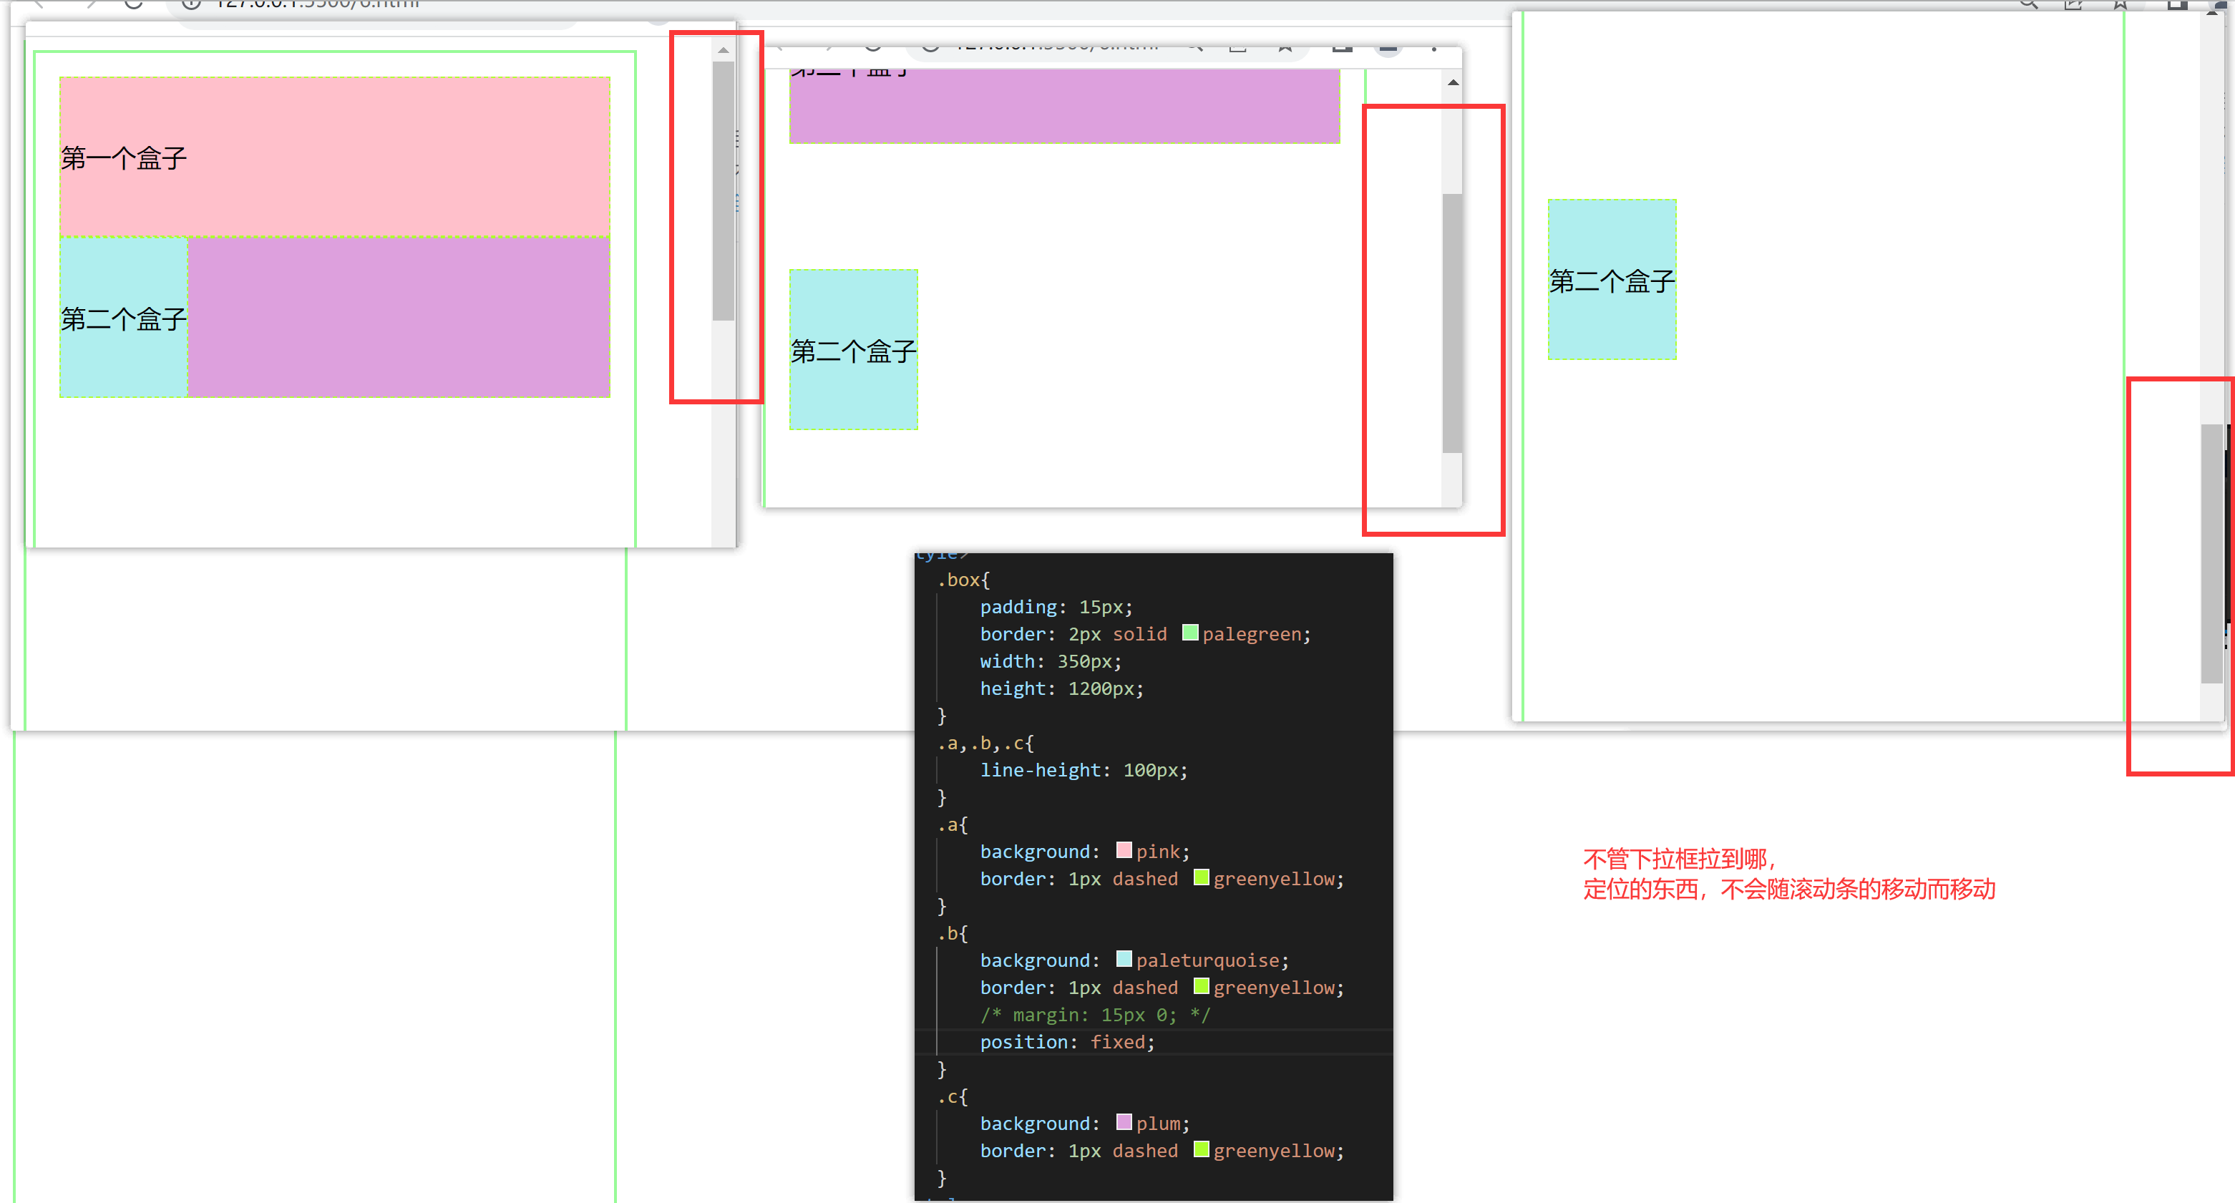Click the paleturquoise color swatch in code

click(1124, 958)
